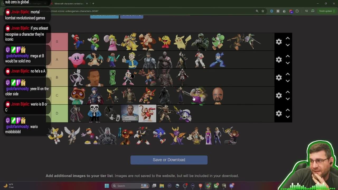This screenshot has width=338, height=190.
Task: Bookmark the page with the star icon
Action: pos(263,11)
